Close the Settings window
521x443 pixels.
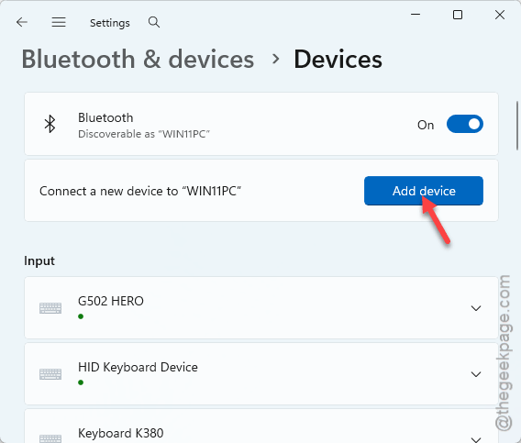500,15
